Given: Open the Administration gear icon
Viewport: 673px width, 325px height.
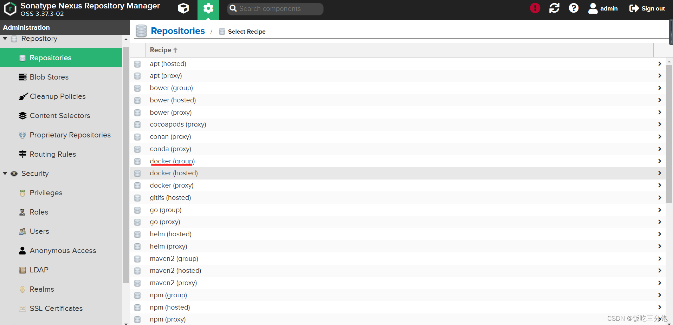Looking at the screenshot, I should pos(208,9).
